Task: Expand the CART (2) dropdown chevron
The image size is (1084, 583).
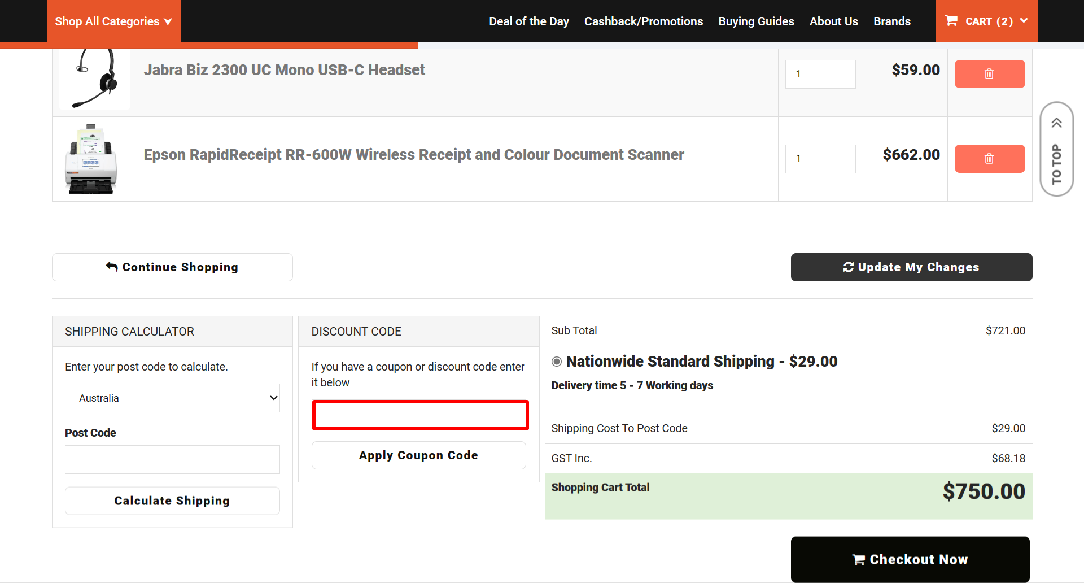Action: [x=1024, y=21]
